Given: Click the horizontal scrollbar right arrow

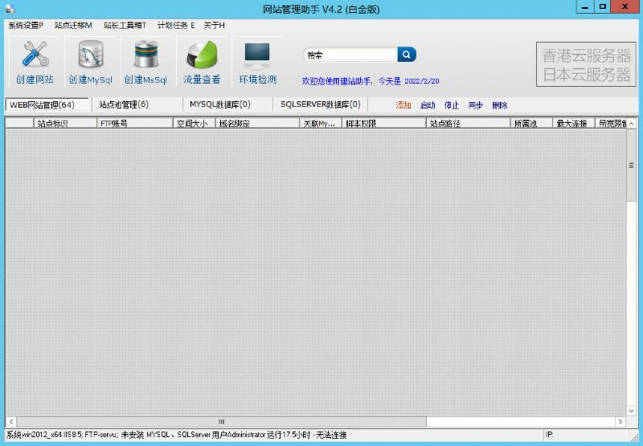Looking at the screenshot, I should (620, 421).
